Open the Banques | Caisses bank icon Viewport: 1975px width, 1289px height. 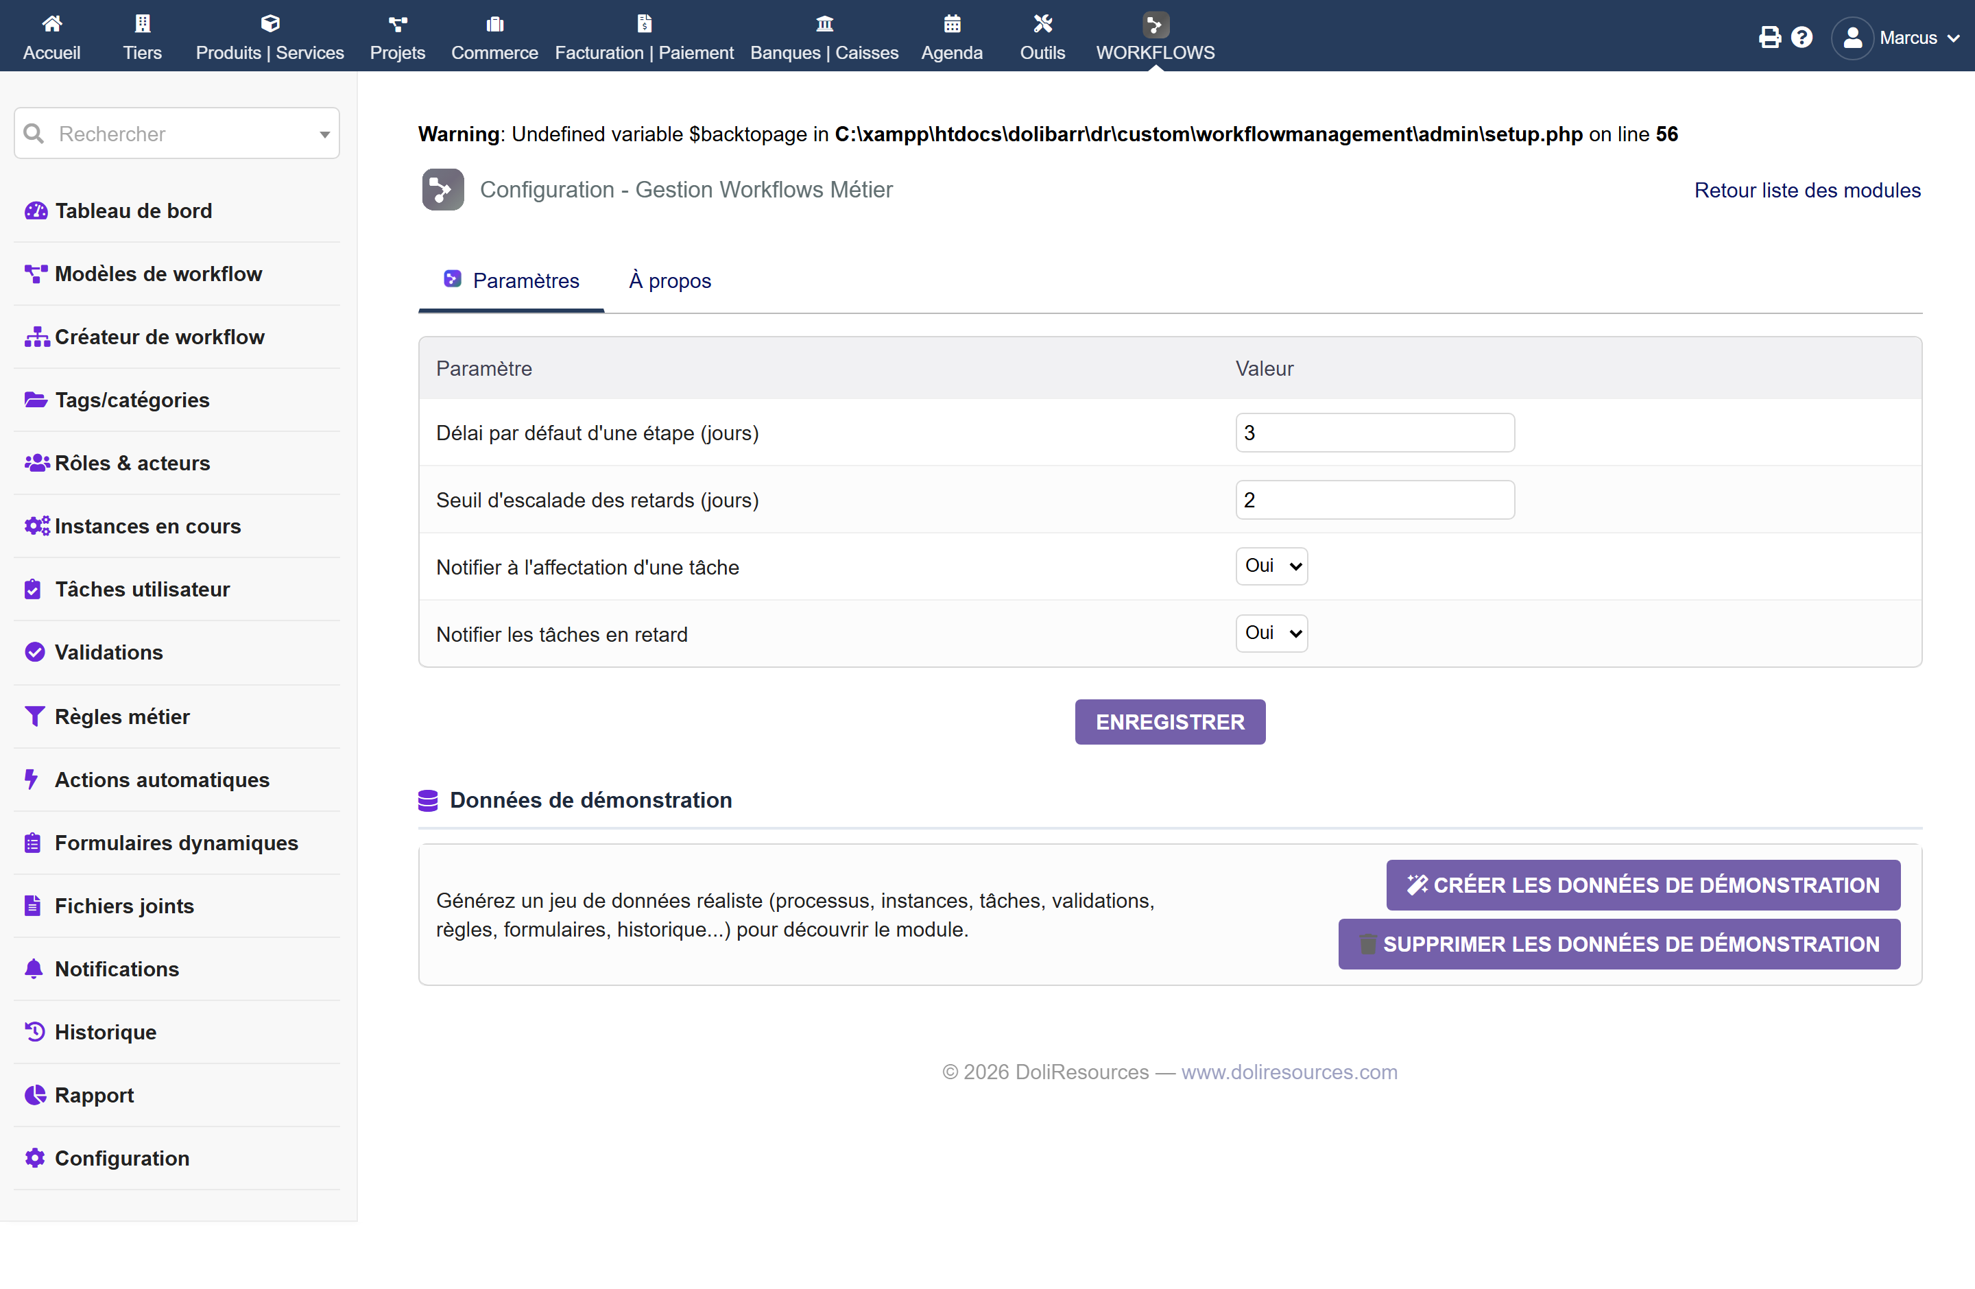pos(824,23)
